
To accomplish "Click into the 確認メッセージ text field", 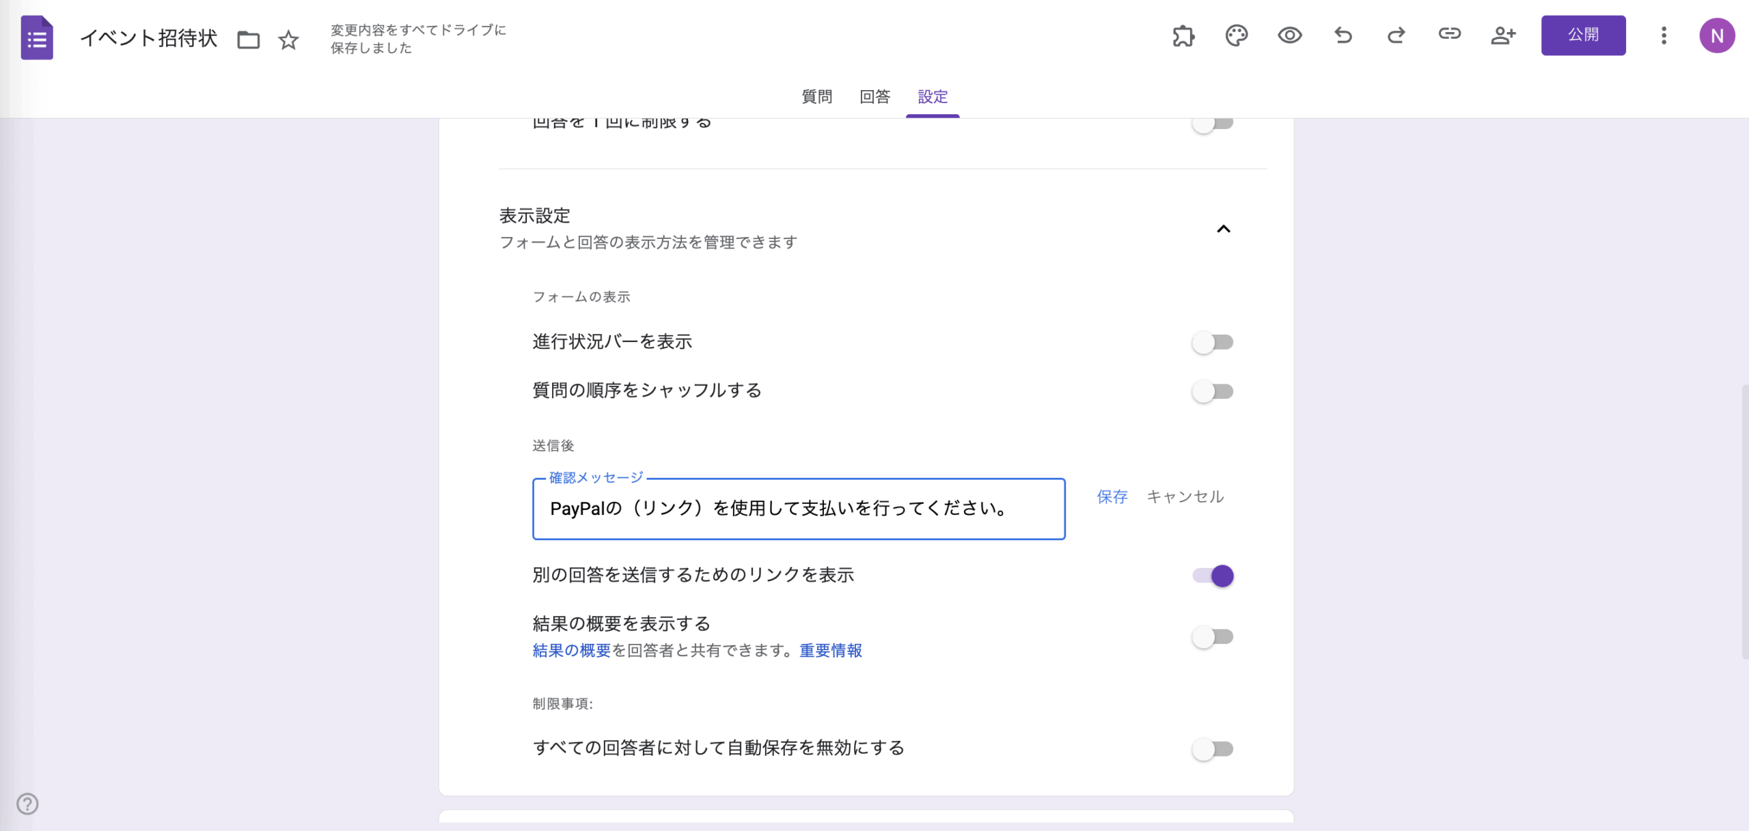I will pos(798,509).
